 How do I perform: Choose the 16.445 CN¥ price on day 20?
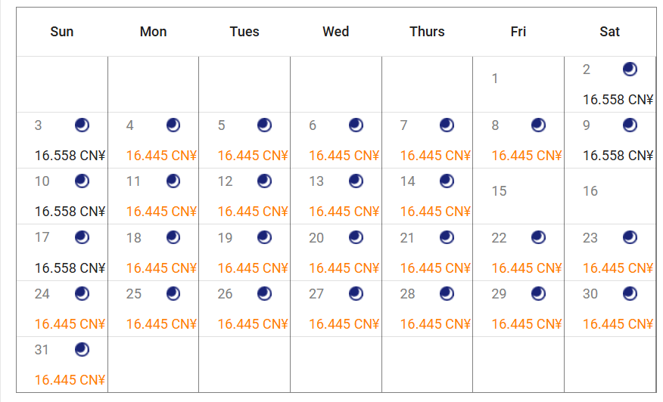click(344, 267)
